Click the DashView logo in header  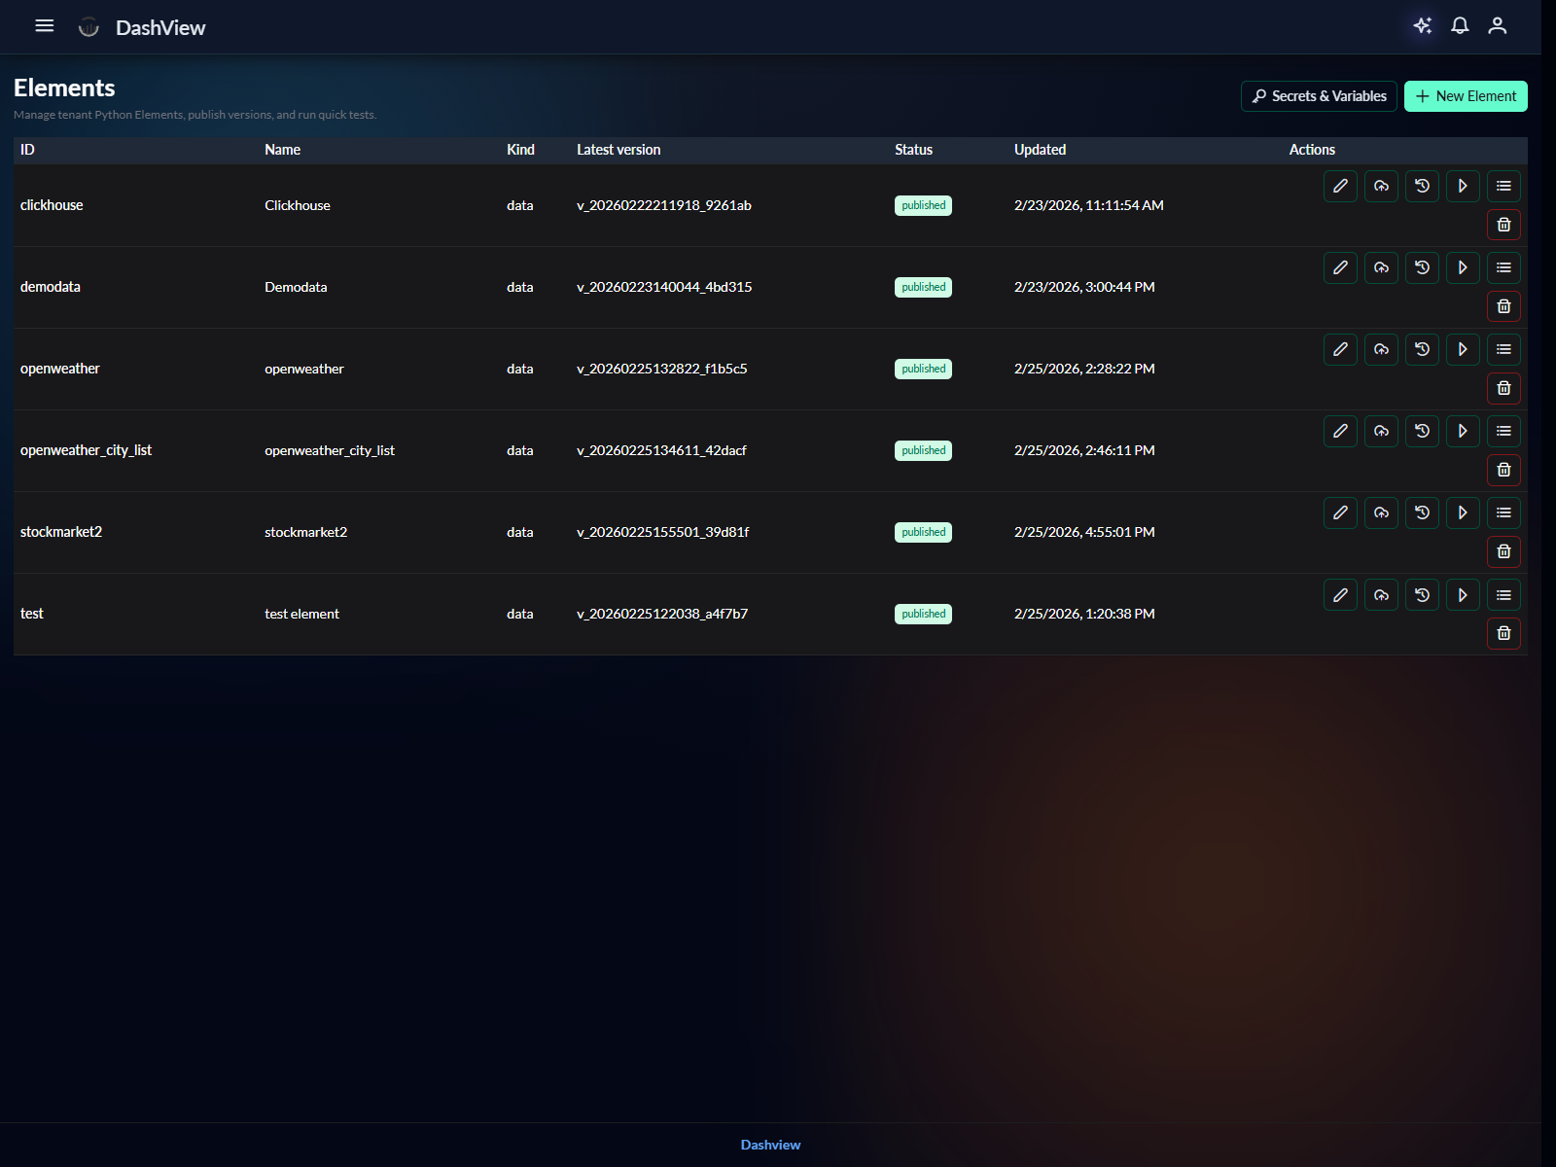click(144, 27)
